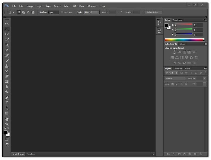Add a Brightness/Contrast adjustment

(174, 52)
